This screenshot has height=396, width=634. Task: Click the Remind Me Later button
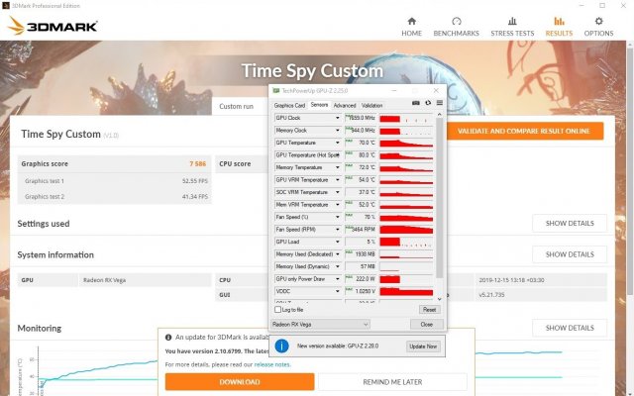[x=393, y=381]
